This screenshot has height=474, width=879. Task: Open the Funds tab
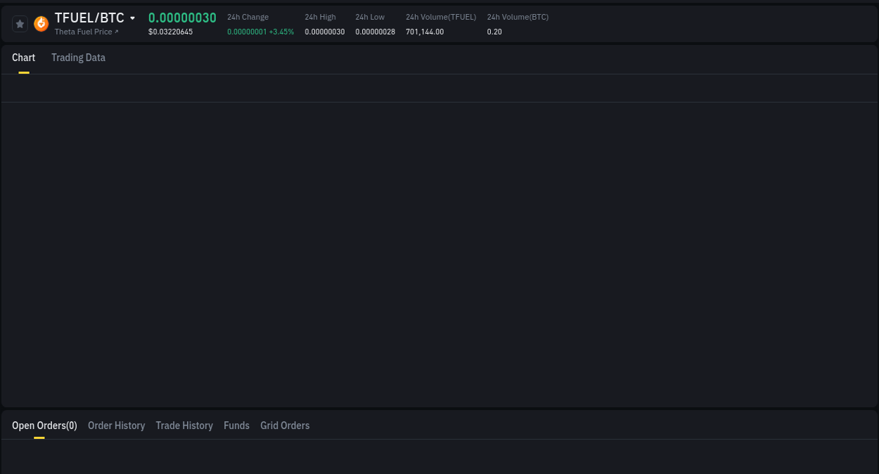pos(236,426)
